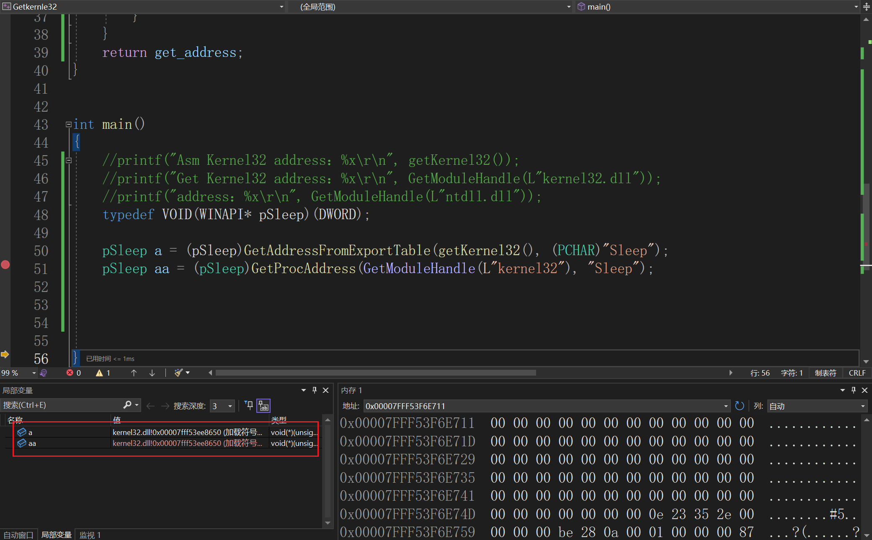The image size is (872, 540).
Task: Open the search options dropdown arrow
Action: tap(137, 405)
